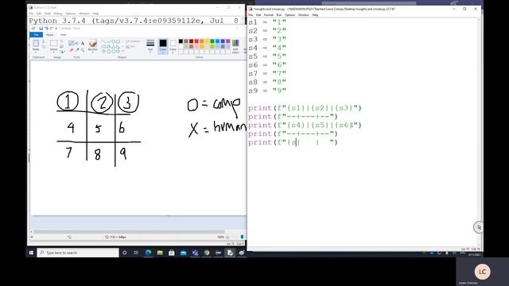The height and width of the screenshot is (286, 509).
Task: Open the Shape Fill dropdown in Paint
Action: click(130, 47)
